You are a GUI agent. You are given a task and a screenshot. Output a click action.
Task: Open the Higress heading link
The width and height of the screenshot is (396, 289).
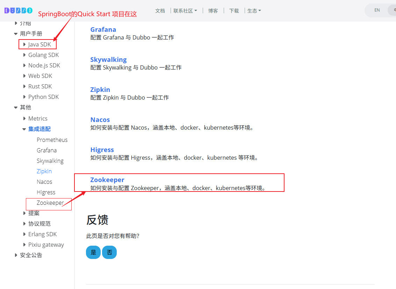click(x=102, y=150)
